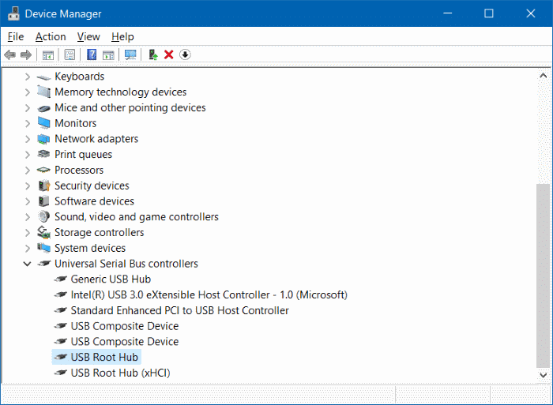Expand the Storage controllers node
Screen dimensions: 553x405
click(28, 233)
